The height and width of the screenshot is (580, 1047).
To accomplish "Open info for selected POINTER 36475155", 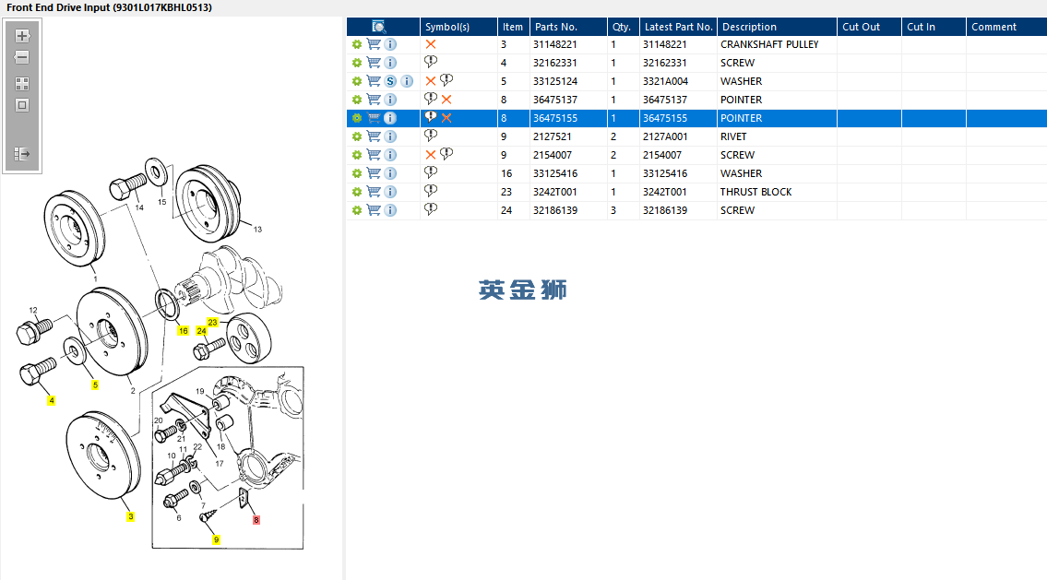I will 390,118.
